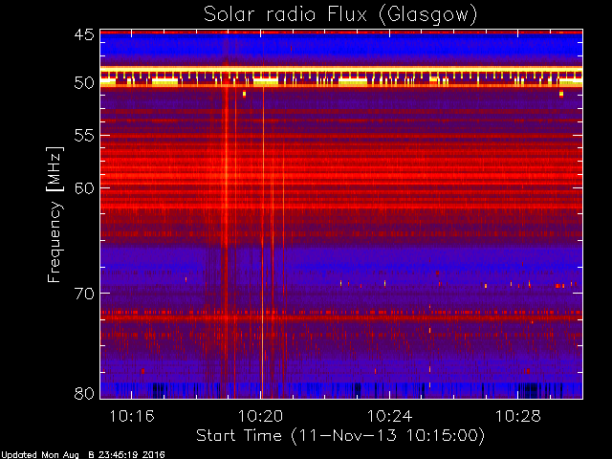The height and width of the screenshot is (459, 612).
Task: Click the 60 MHz frequency axis label
Action: click(x=84, y=187)
